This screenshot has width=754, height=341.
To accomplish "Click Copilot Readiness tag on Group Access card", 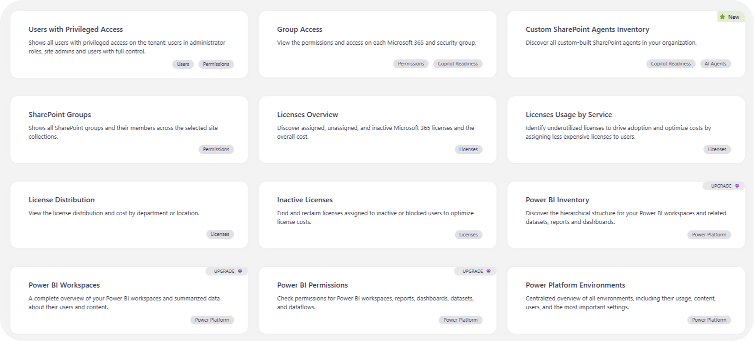I will (x=458, y=64).
